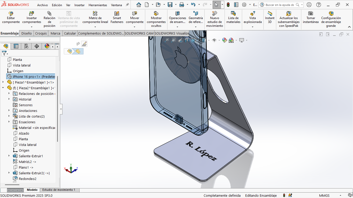Click the sketch edit icon in graphics corner
This screenshot has height=198, width=353.
(x=84, y=44)
